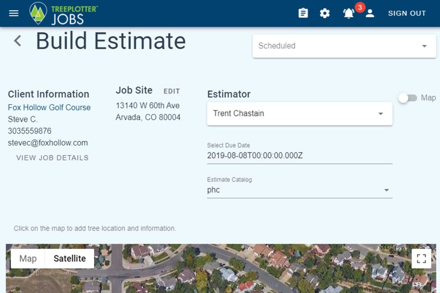
Task: Open settings gear icon
Action: pos(325,13)
